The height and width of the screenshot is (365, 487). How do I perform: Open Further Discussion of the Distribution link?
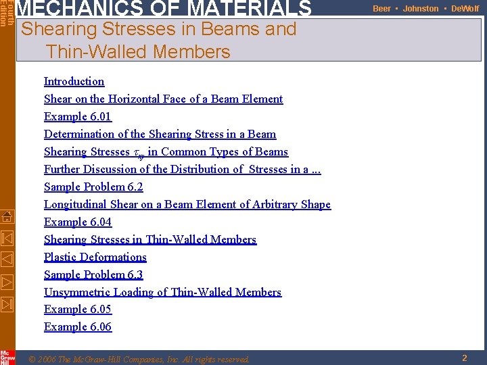183,170
